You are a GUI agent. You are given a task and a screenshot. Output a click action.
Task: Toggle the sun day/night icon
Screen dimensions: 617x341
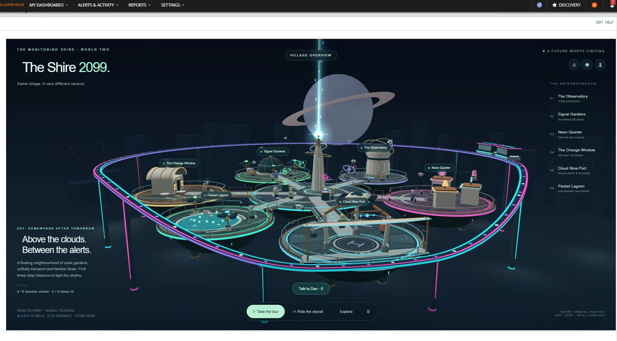587,65
